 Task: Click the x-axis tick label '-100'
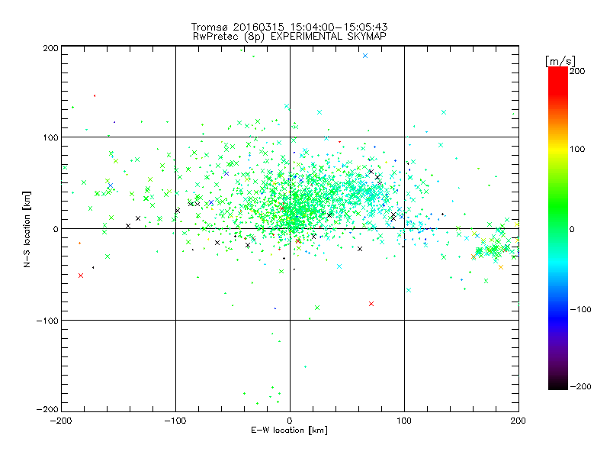(175, 421)
